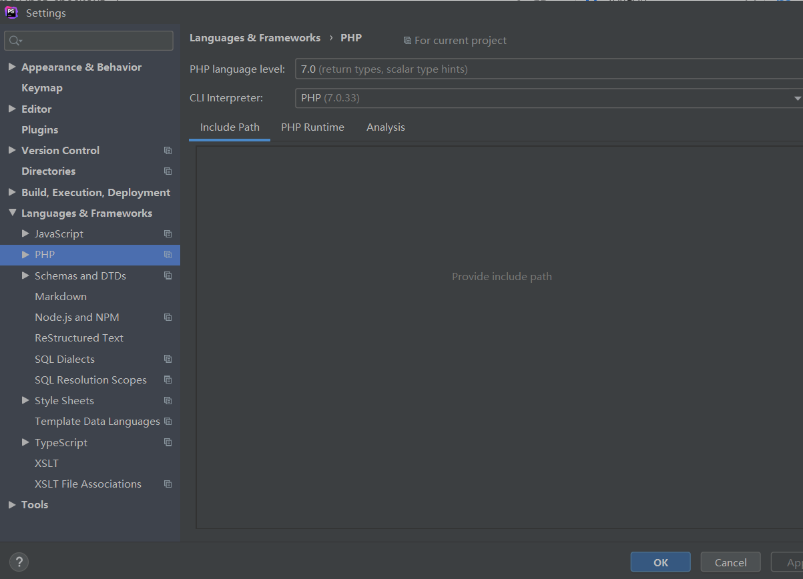Select Plugins in the settings tree
803x579 pixels.
[x=39, y=129]
